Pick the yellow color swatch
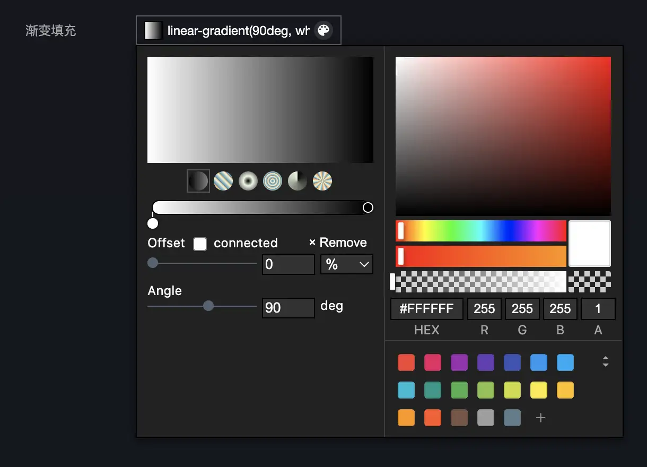This screenshot has width=647, height=467. pyautogui.click(x=539, y=390)
